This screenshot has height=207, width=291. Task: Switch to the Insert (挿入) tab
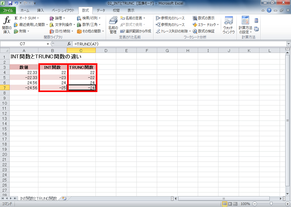click(x=40, y=10)
